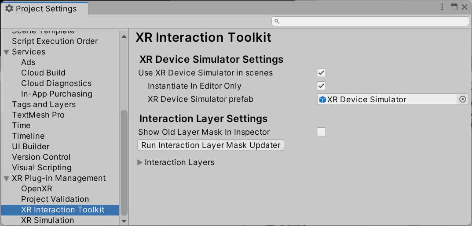Image resolution: width=472 pixels, height=226 pixels.
Task: Disable Use XR Device Simulator in scenes
Action: click(x=321, y=73)
